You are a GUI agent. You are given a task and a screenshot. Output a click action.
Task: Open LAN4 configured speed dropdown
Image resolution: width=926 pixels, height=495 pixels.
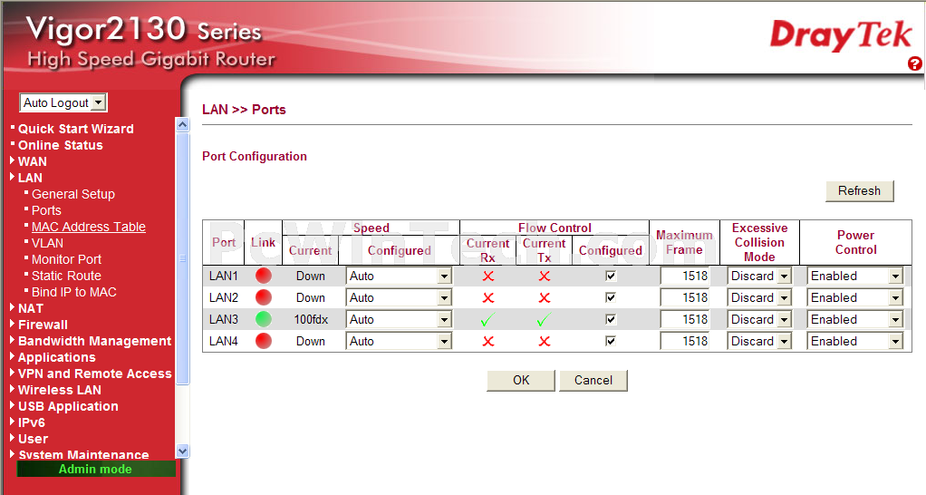(400, 342)
